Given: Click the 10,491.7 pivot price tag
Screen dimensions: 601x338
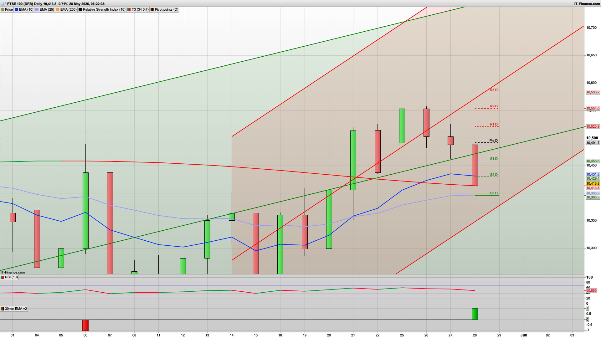Looking at the screenshot, I should click(593, 143).
